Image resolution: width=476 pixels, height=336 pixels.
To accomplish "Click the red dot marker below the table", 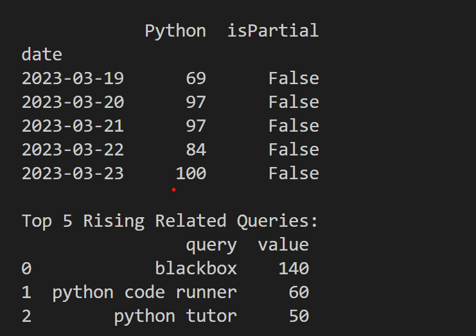I will pos(173,190).
